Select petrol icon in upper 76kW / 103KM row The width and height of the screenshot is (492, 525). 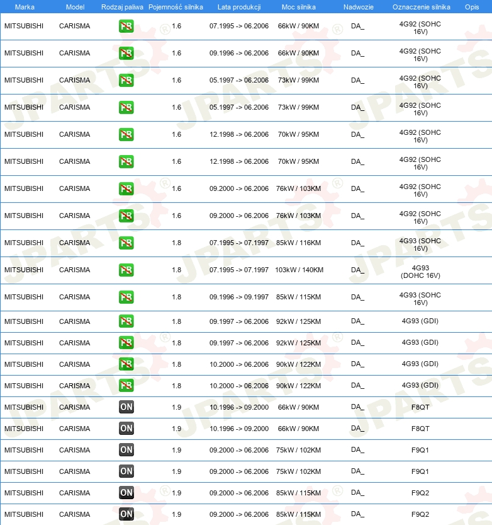coord(126,189)
